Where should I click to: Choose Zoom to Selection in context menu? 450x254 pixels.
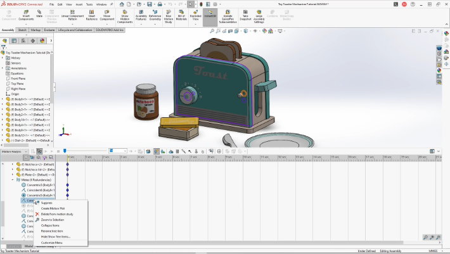tap(52, 220)
